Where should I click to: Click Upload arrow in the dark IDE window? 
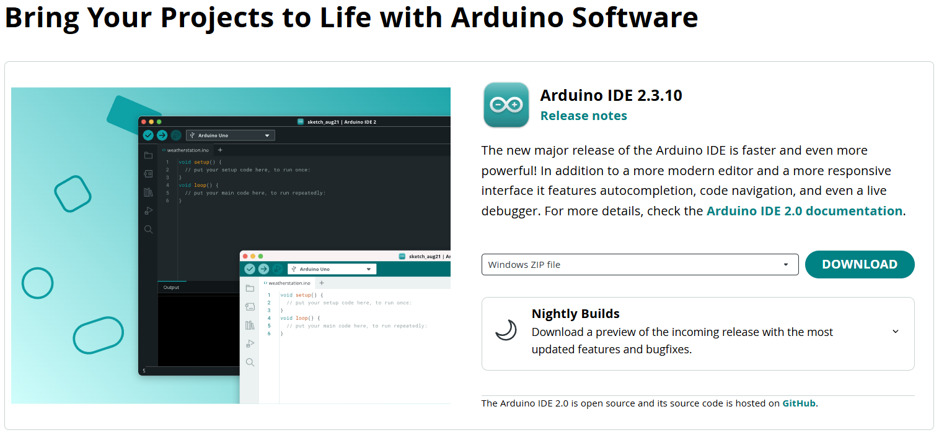[162, 135]
